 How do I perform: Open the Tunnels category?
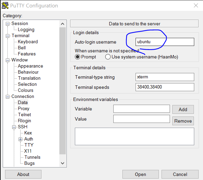click(x=32, y=157)
